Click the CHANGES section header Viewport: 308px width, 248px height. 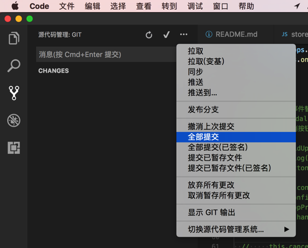tap(53, 71)
